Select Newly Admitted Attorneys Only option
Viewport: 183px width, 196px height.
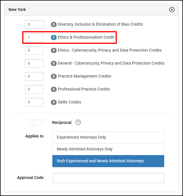click(x=108, y=149)
